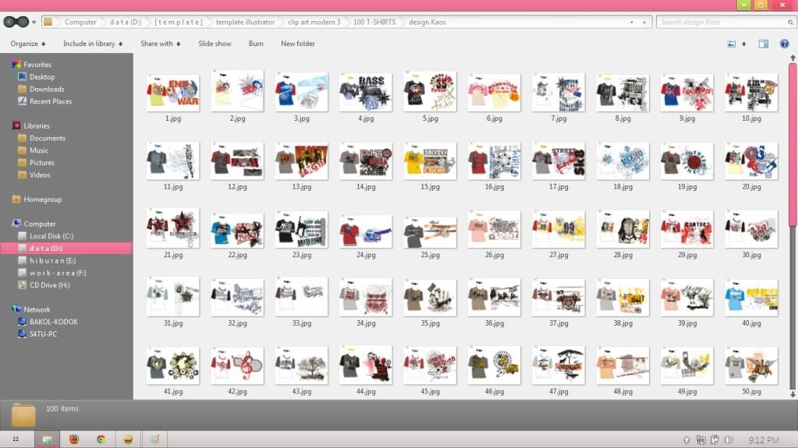
Task: Open the address bar history dropdown
Action: coord(632,23)
